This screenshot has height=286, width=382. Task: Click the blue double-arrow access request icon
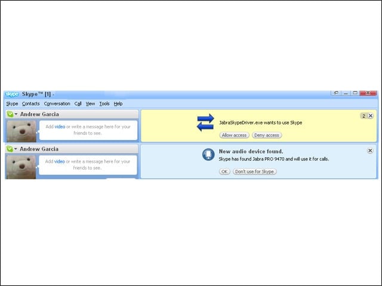click(205, 122)
